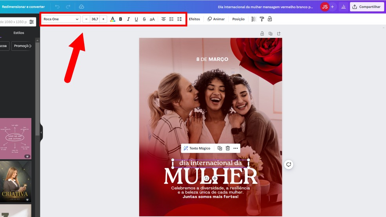Toggle bulleted list
386x217 pixels.
171,19
